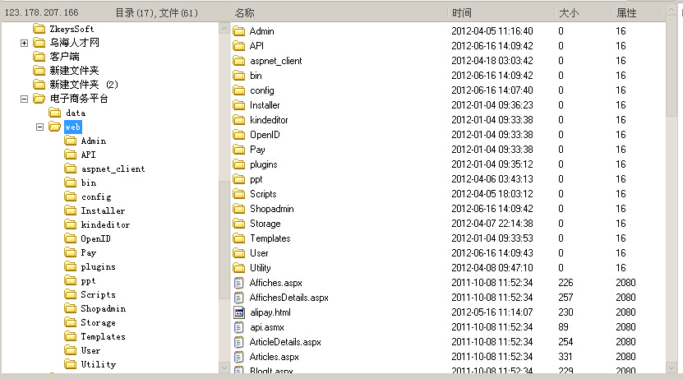The height and width of the screenshot is (379, 683).
Task: Click the 123.178.207.166 address label
Action: pyautogui.click(x=41, y=12)
